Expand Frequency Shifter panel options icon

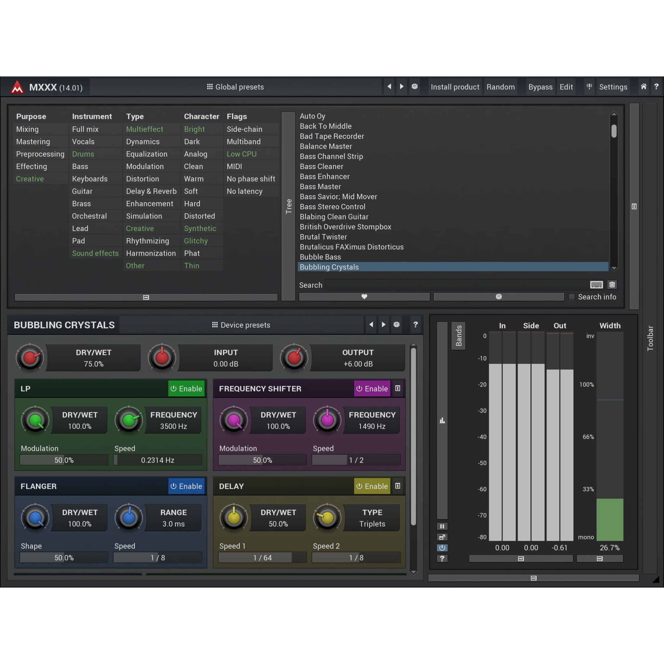[x=398, y=388]
